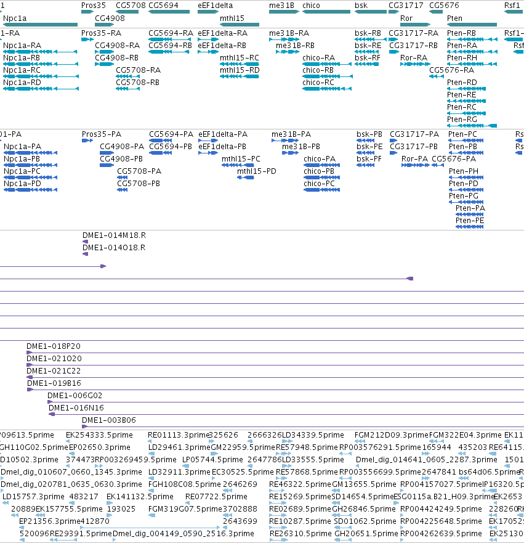Click protein CG5694-PA
The image size is (524, 543).
click(x=171, y=134)
